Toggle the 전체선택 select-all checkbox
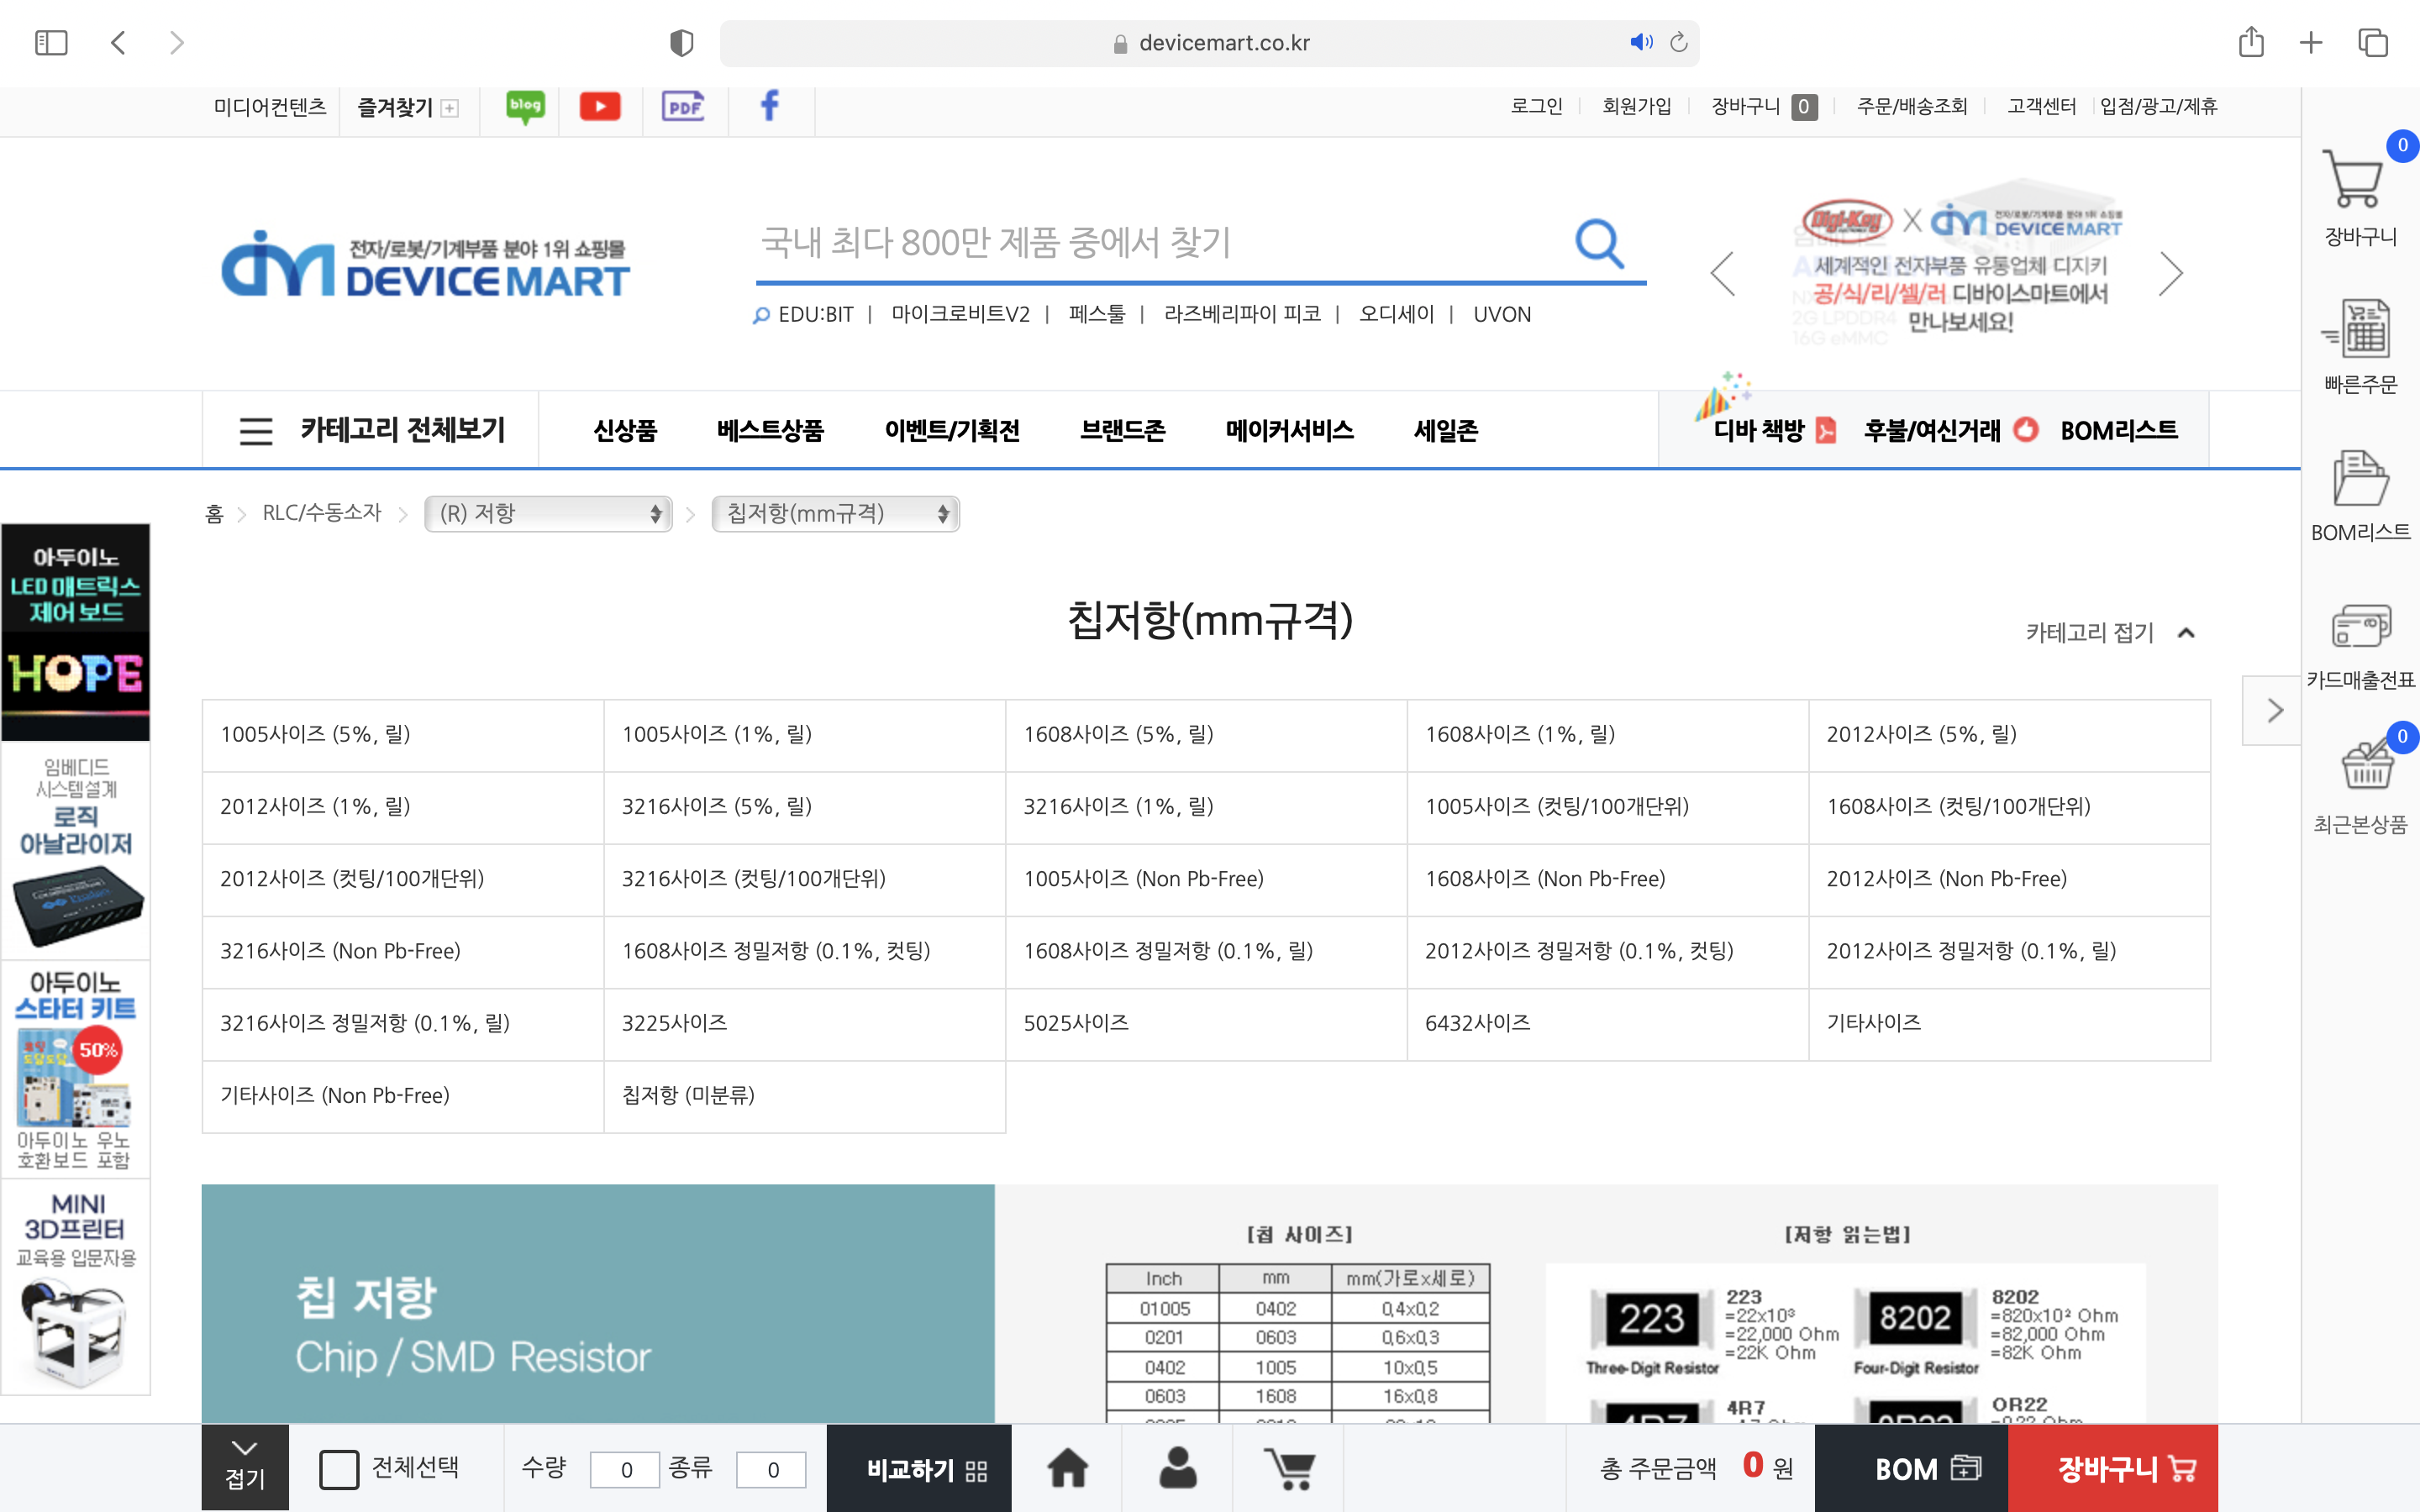This screenshot has width=2420, height=1512. [x=339, y=1469]
